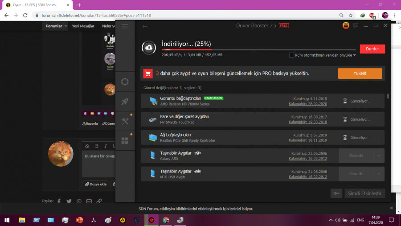Image resolution: width=401 pixels, height=226 pixels.
Task: Open Chrome zoom magnifier icon
Action: [341, 15]
